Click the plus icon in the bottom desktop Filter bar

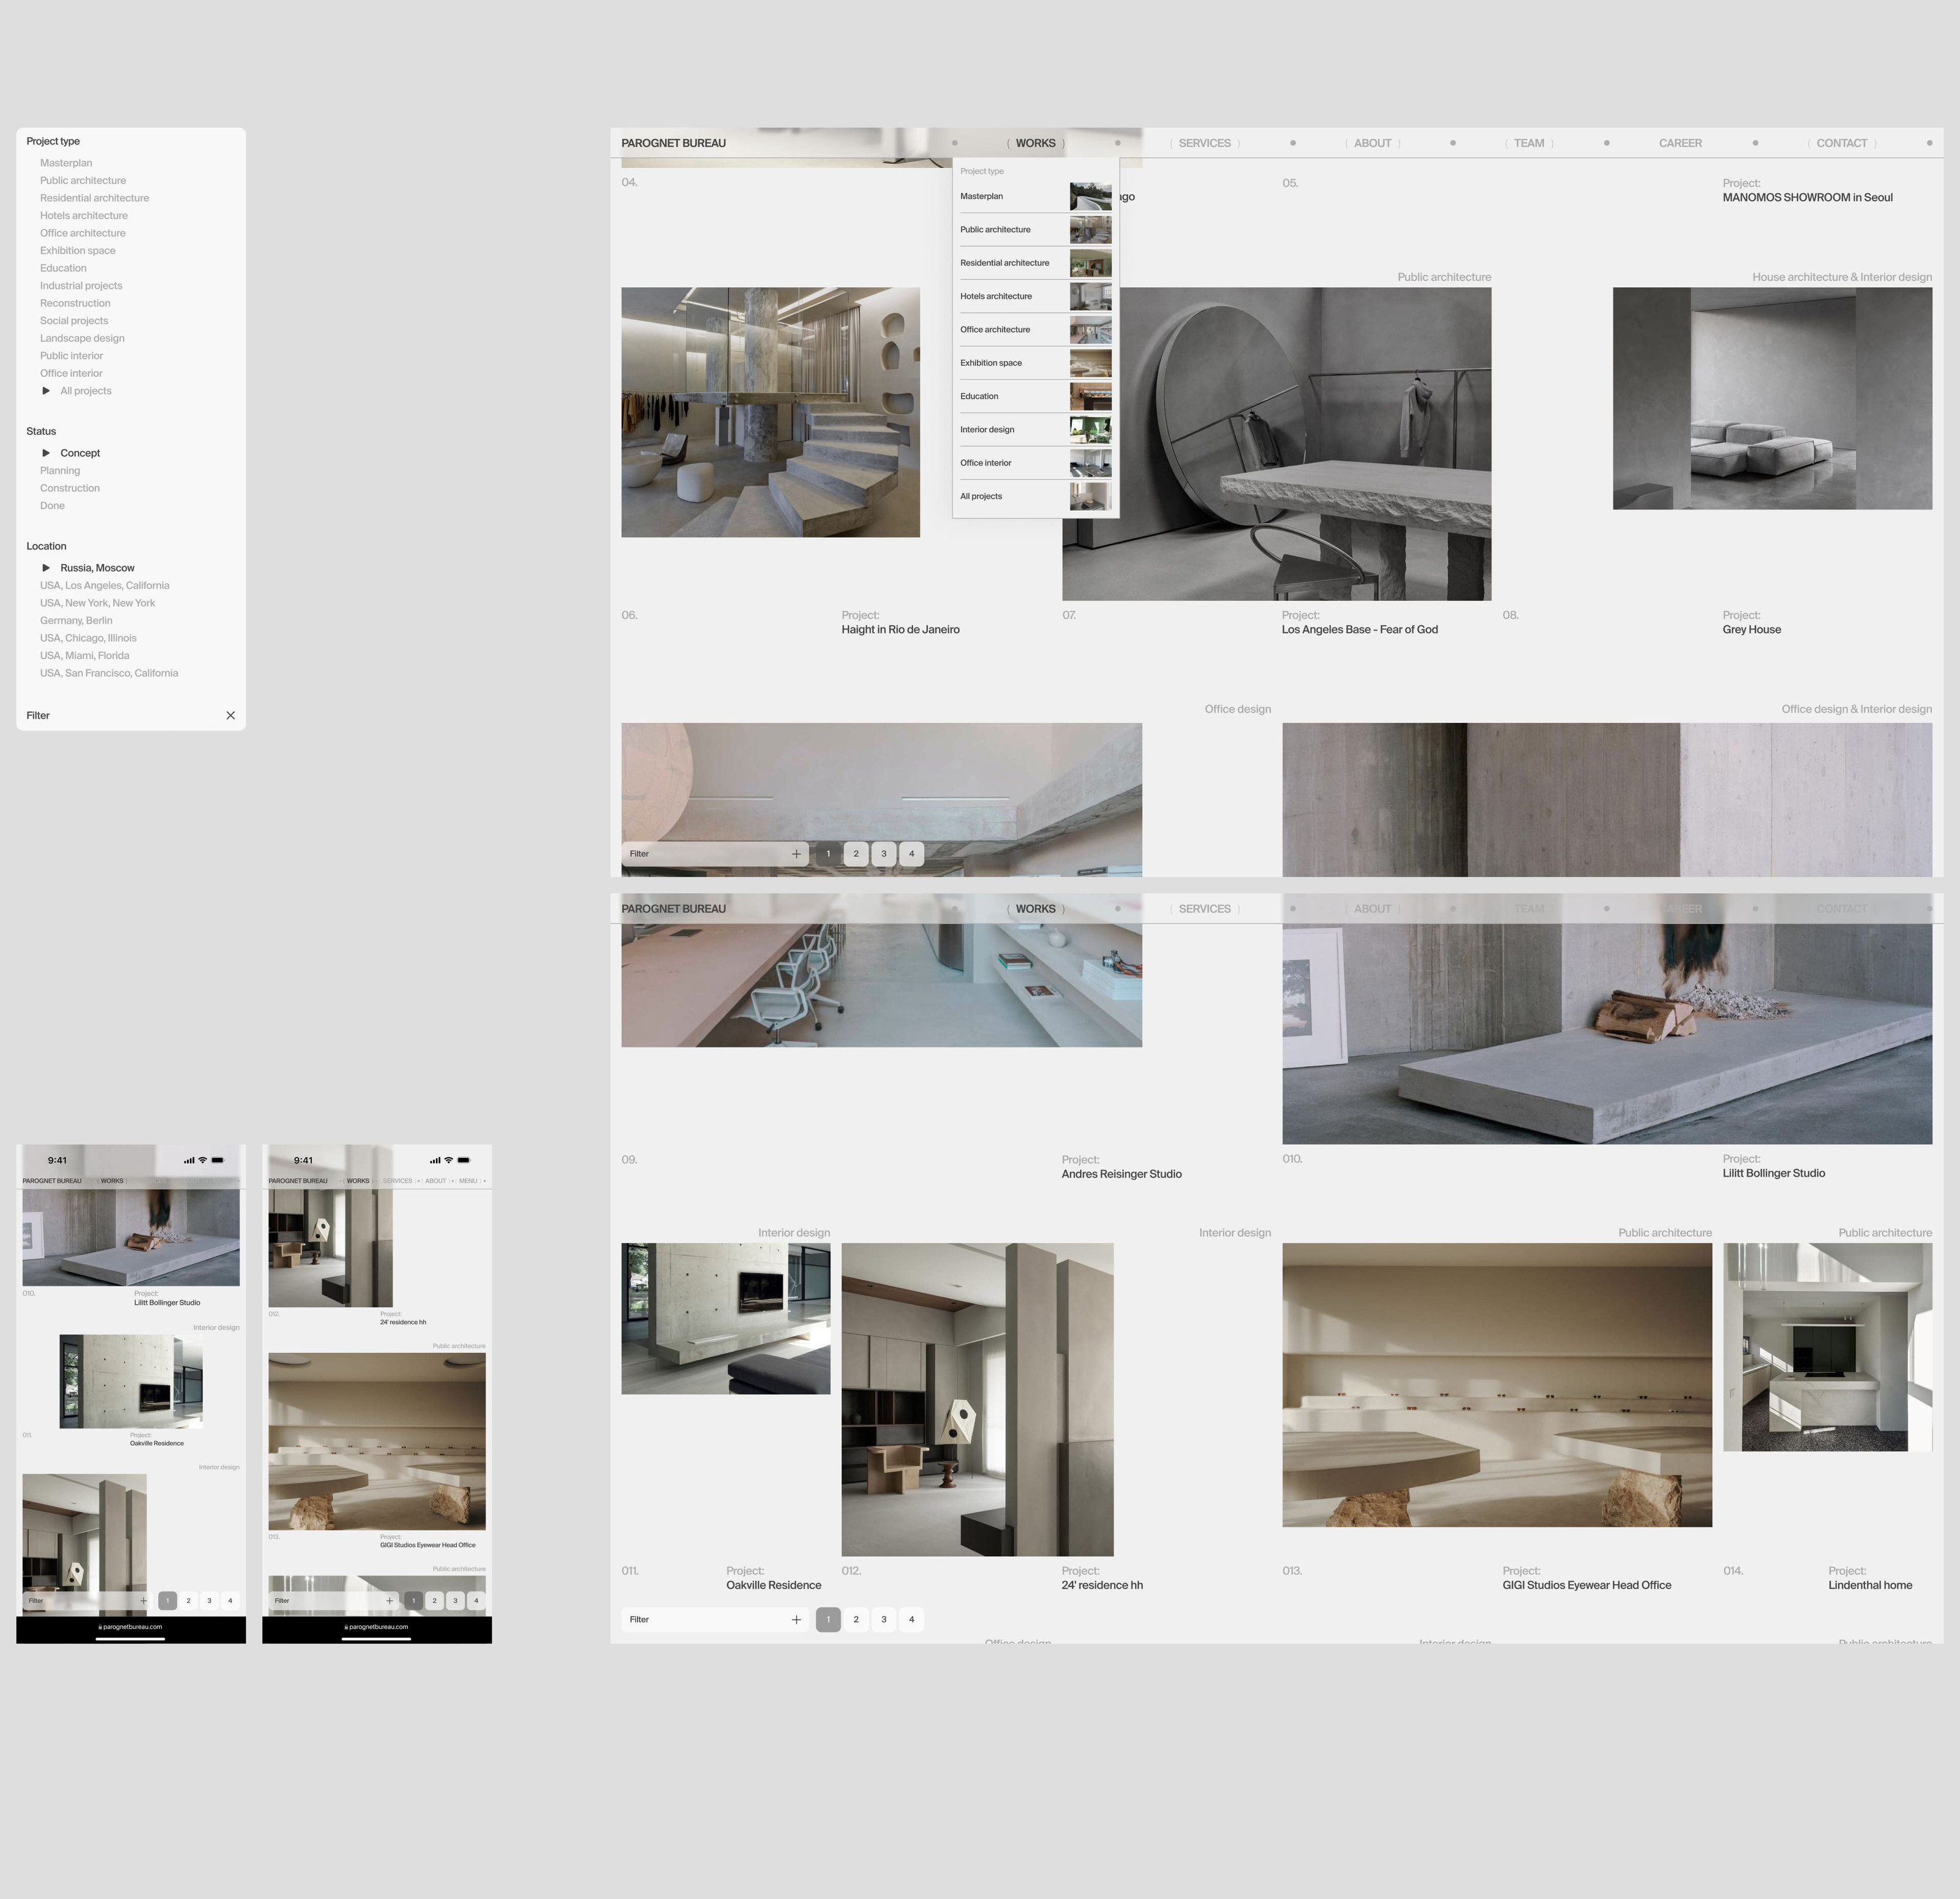[x=796, y=1619]
